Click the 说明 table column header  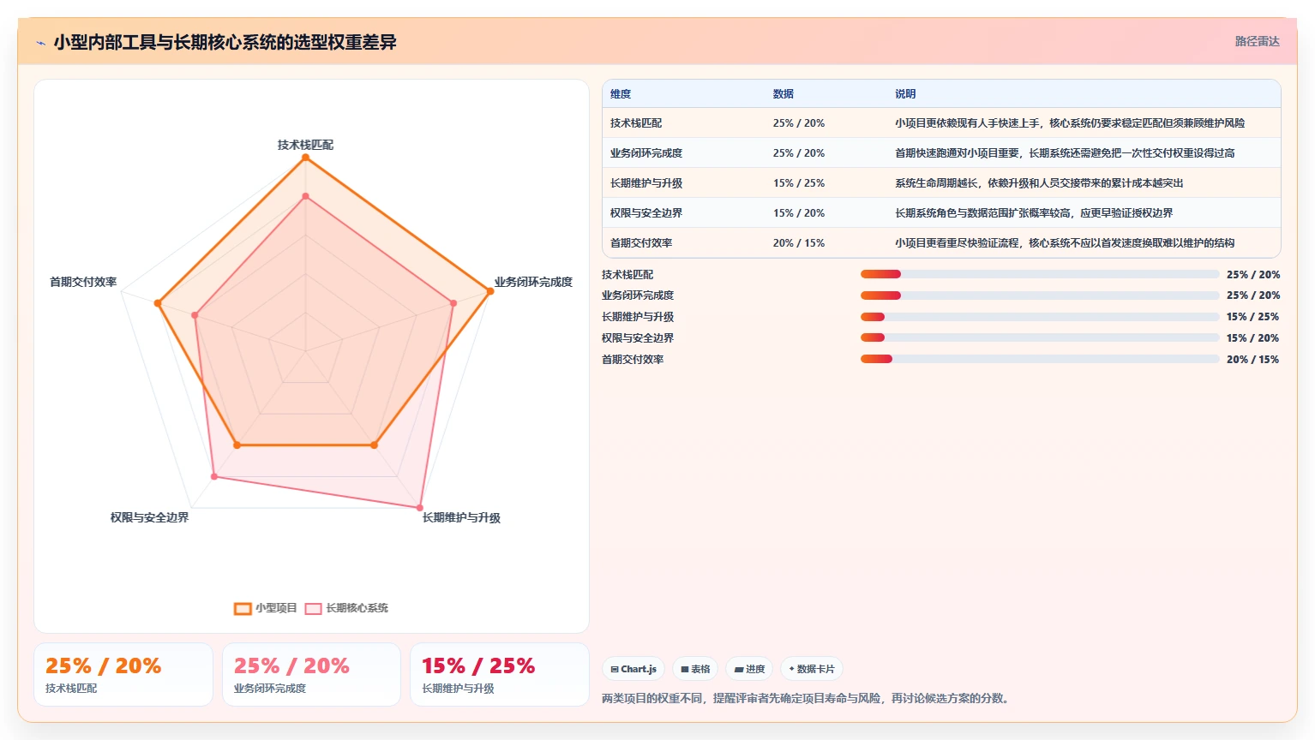(x=905, y=94)
